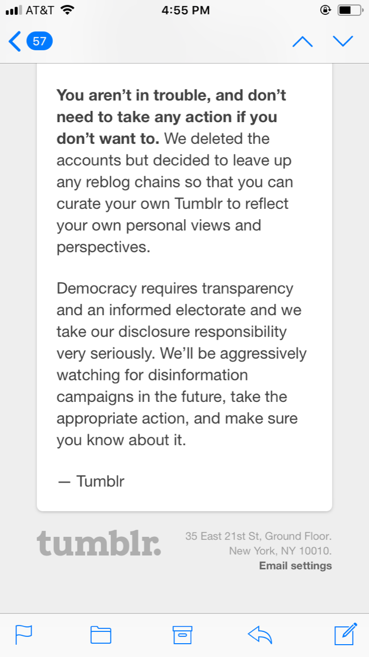369x657 pixels.
Task: Tap the back chevron to return to inbox
Action: click(x=15, y=41)
